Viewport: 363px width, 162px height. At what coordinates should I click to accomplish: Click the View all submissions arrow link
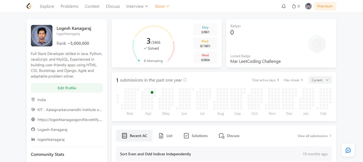coord(315,136)
